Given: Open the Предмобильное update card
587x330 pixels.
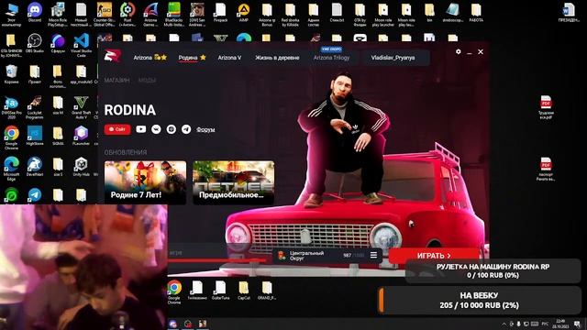Looking at the screenshot, I should pos(233,182).
